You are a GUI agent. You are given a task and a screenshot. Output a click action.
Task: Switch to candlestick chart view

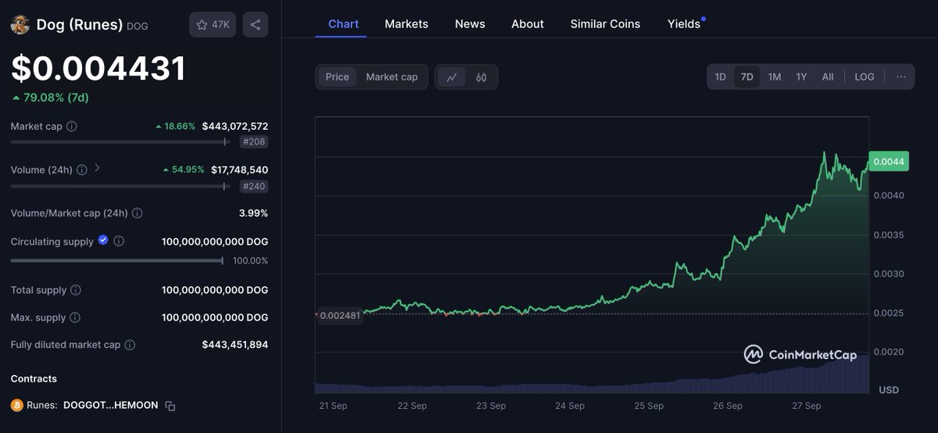click(x=481, y=77)
